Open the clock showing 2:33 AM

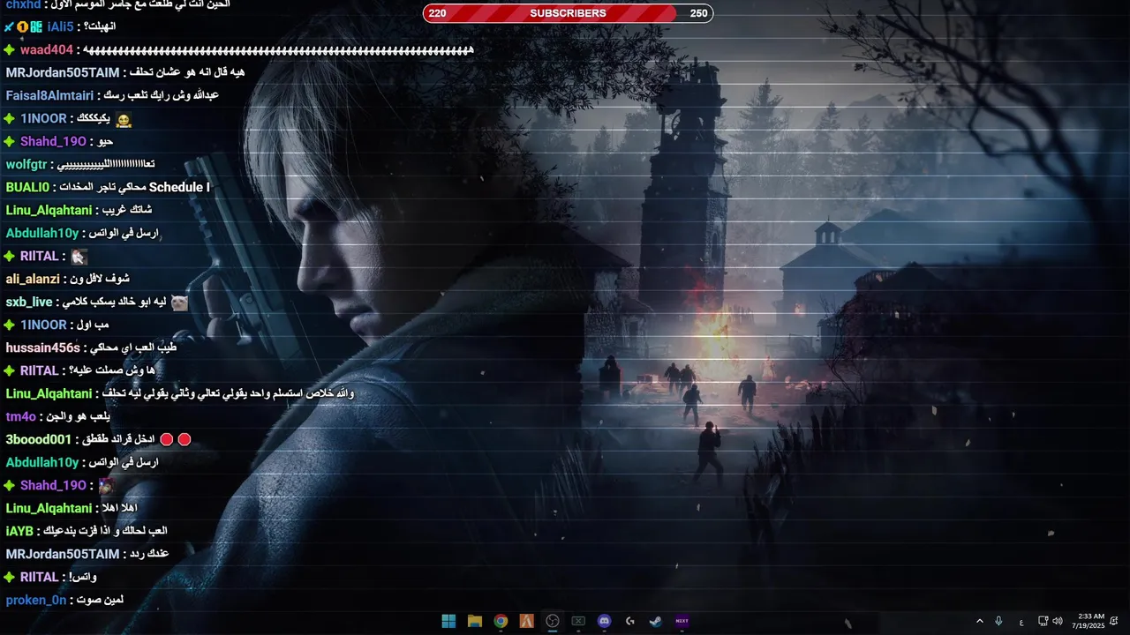coord(1088,621)
